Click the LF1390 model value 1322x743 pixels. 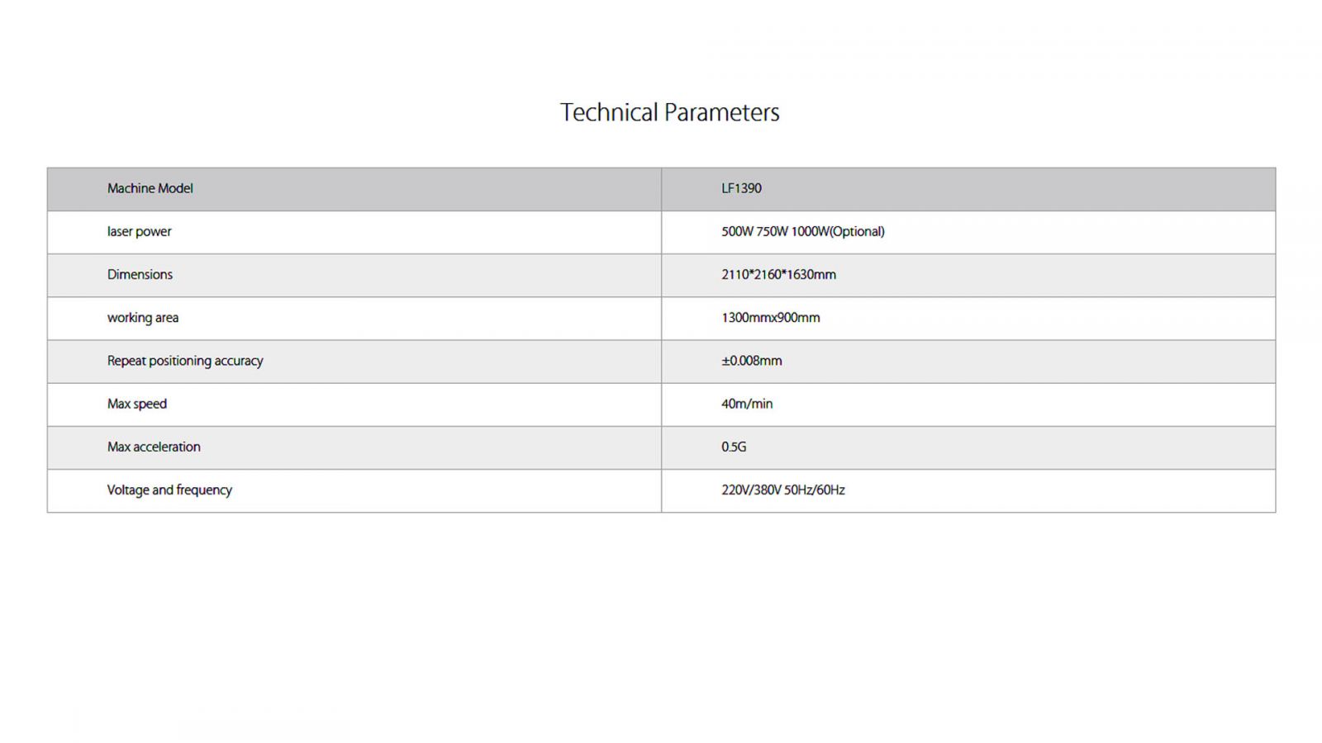point(741,188)
